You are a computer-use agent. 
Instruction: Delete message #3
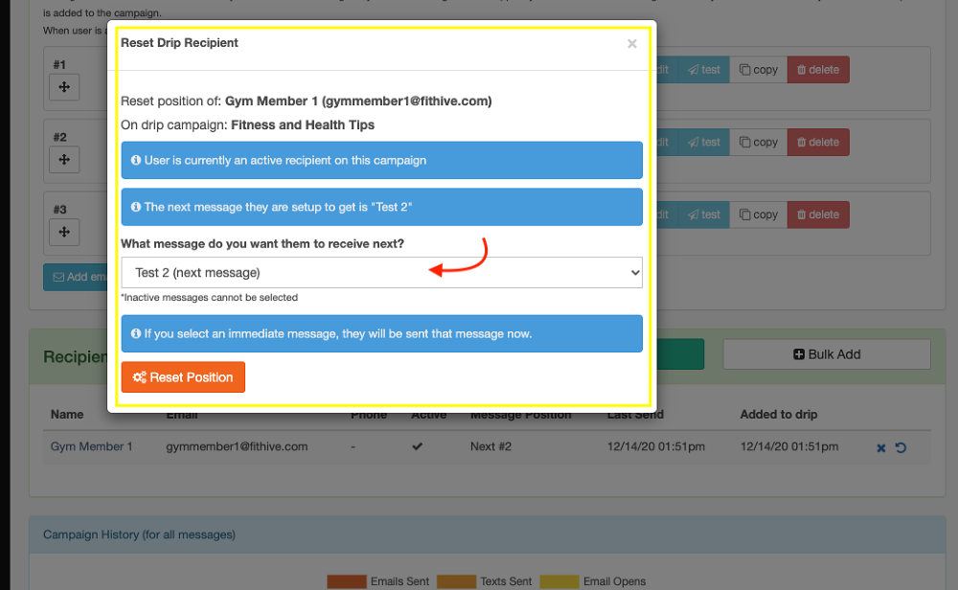point(817,215)
